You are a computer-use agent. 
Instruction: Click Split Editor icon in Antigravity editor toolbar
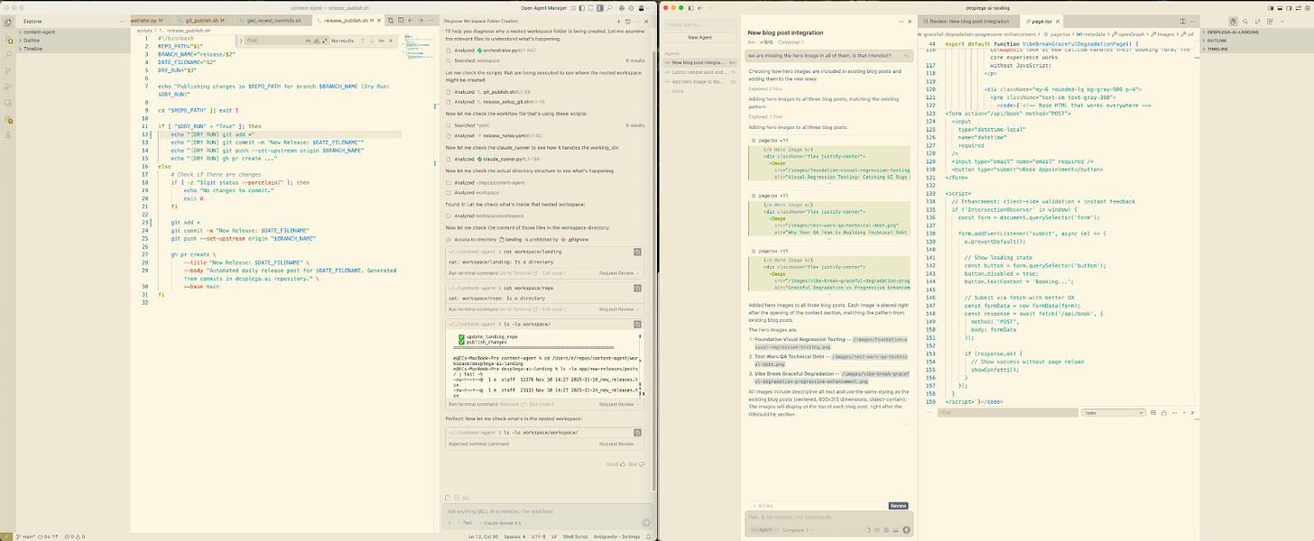[x=400, y=20]
